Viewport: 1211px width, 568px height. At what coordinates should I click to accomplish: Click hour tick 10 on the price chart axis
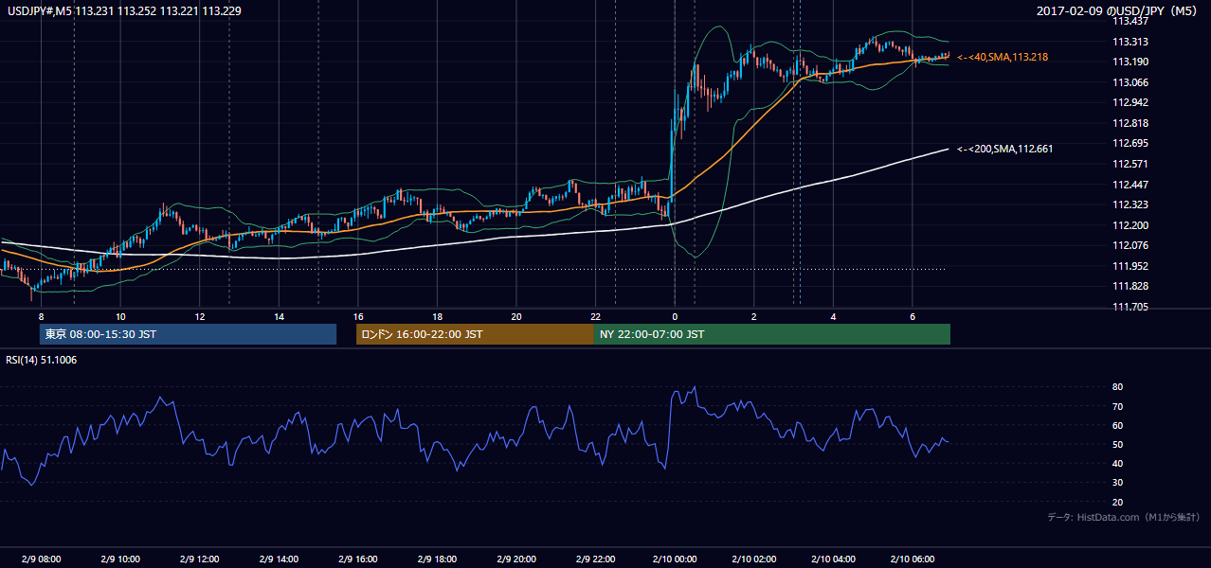[120, 316]
